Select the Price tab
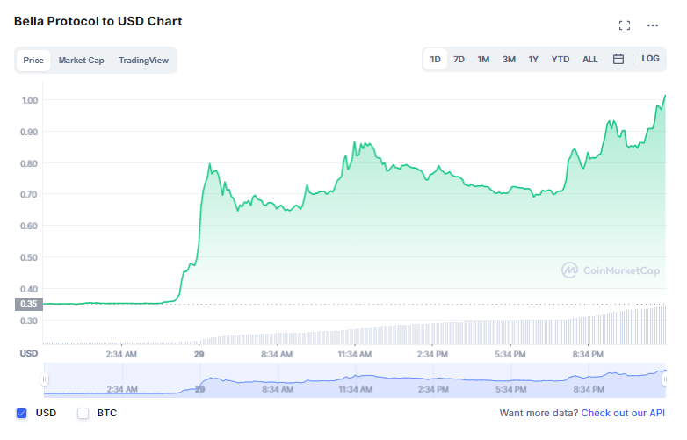Screen dimensions: 687x440 coord(33,61)
